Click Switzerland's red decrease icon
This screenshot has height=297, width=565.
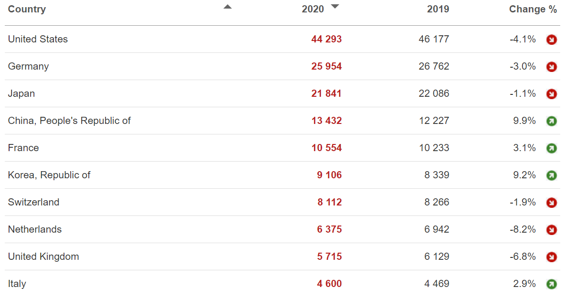(551, 203)
